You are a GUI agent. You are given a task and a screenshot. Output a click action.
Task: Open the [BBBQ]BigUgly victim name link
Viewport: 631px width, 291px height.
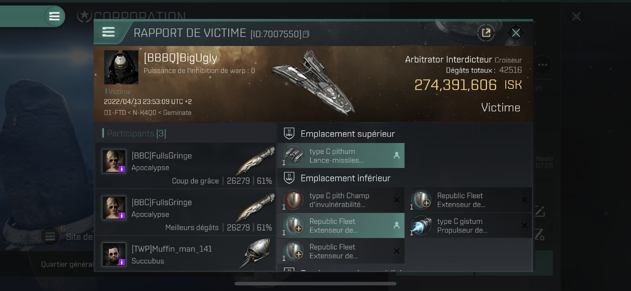pyautogui.click(x=180, y=58)
